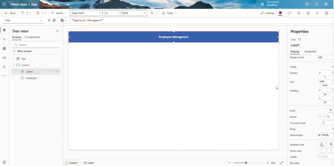
Task: Click the font size field showing 13
Action: coord(112,13)
